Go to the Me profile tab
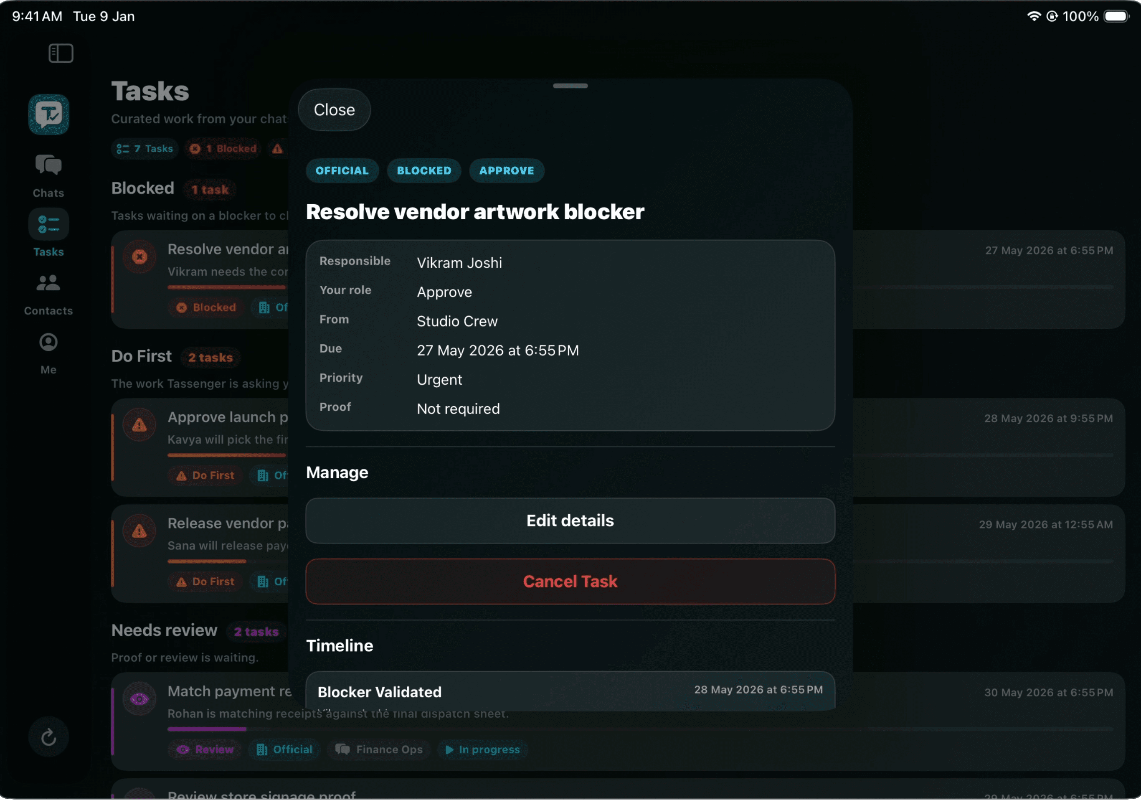Screen dimensions: 1141x800 [x=48, y=353]
